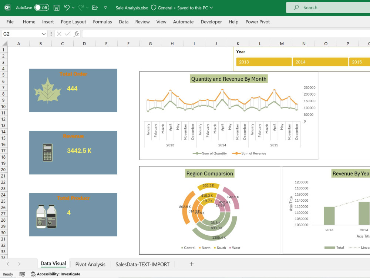This screenshot has height=278, width=370.
Task: Open the Insert ribbon tab
Action: (x=48, y=22)
